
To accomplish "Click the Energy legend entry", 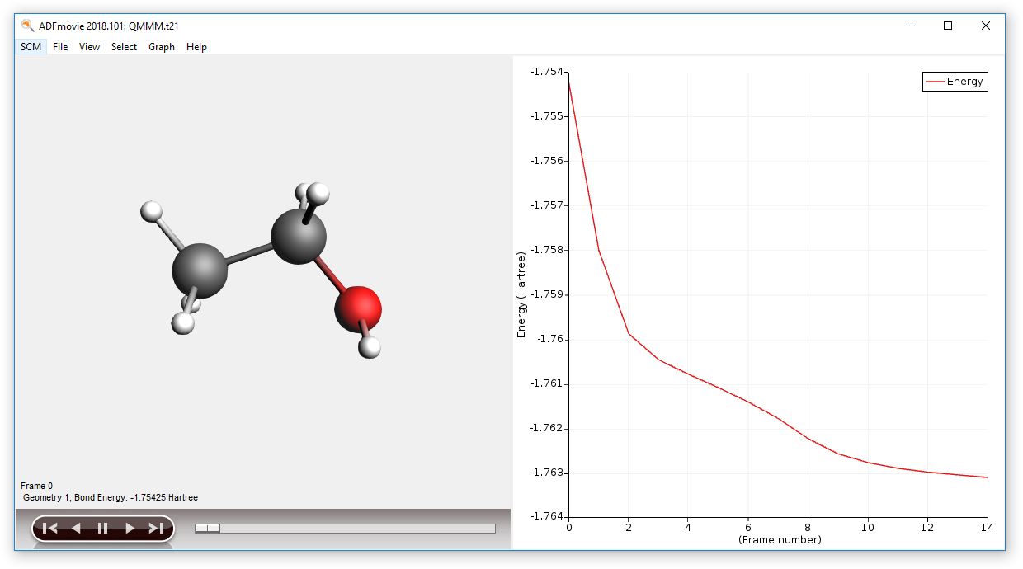I will tap(955, 82).
